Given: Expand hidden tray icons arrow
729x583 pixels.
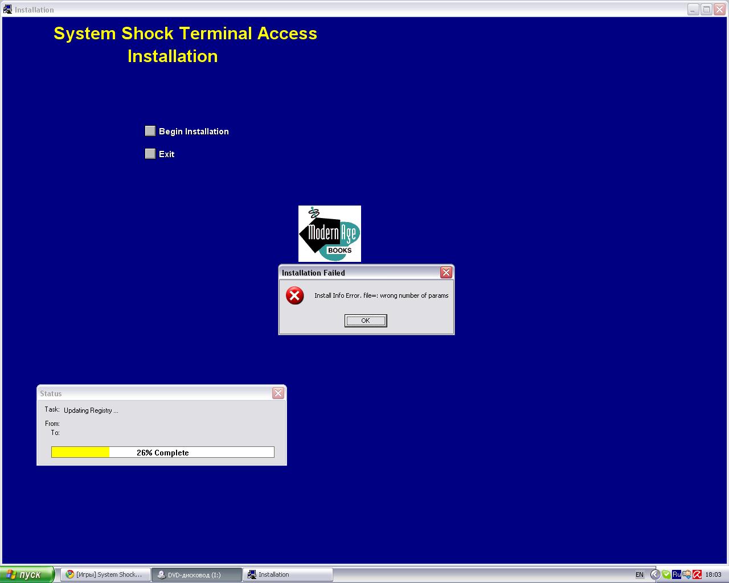Looking at the screenshot, I should tap(655, 575).
